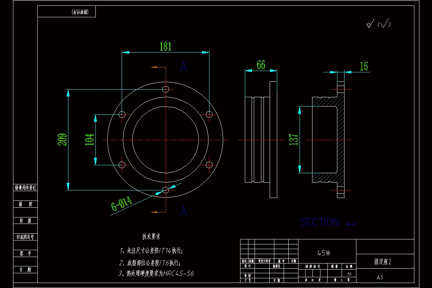Click the 137 bore dimension in section view
Image resolution: width=432 pixels, height=288 pixels.
[x=294, y=140]
